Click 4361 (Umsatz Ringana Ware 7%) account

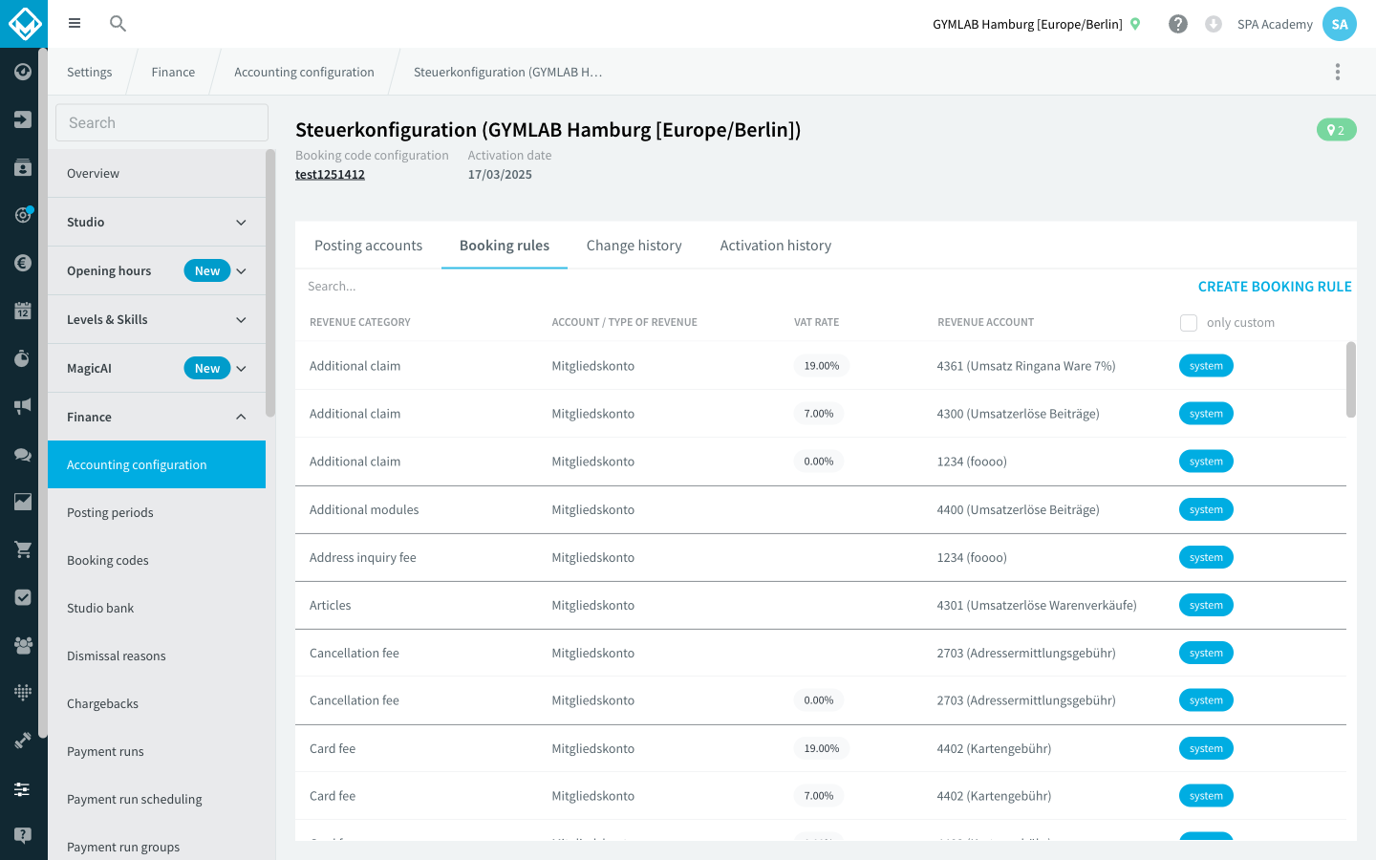(1026, 366)
